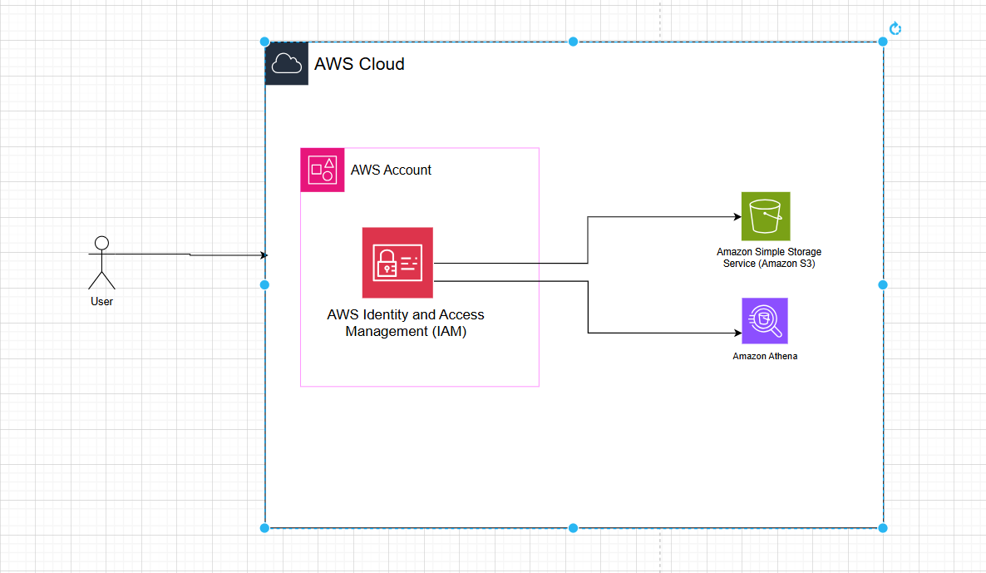This screenshot has width=986, height=573.
Task: Click the 'AWS Account' label
Action: [x=391, y=170]
